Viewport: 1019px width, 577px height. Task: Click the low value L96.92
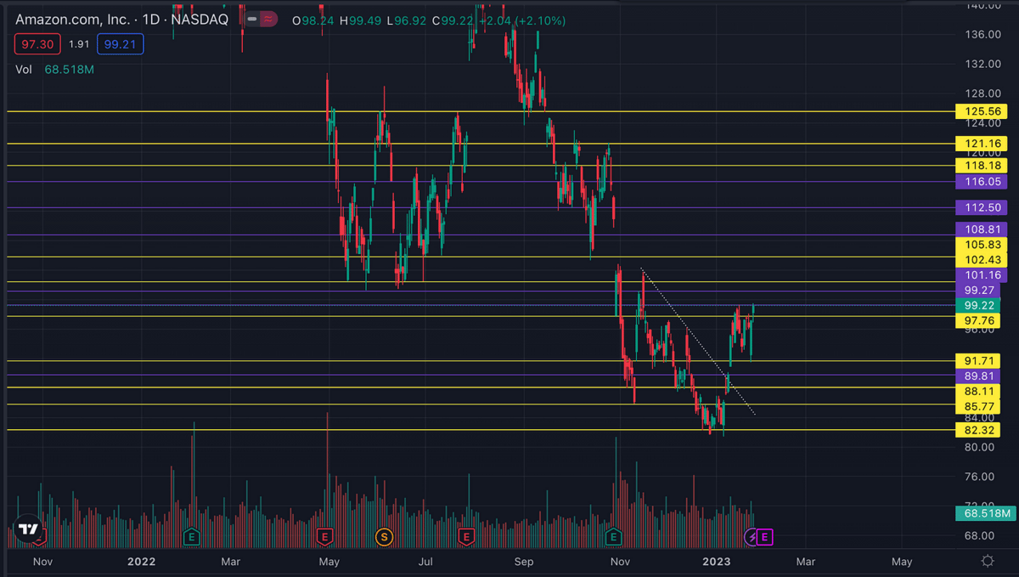pos(407,20)
